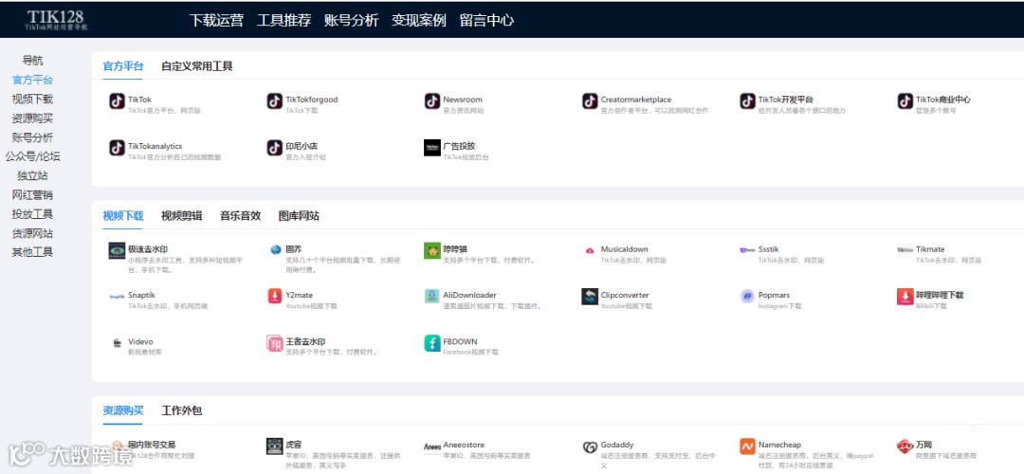Switch to the 音乐音效 tab

coord(240,216)
